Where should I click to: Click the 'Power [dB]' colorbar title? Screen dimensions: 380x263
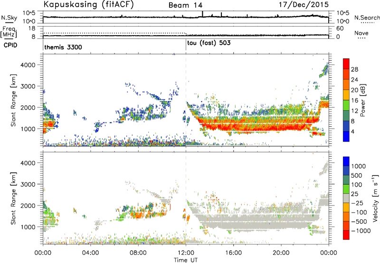click(363, 100)
